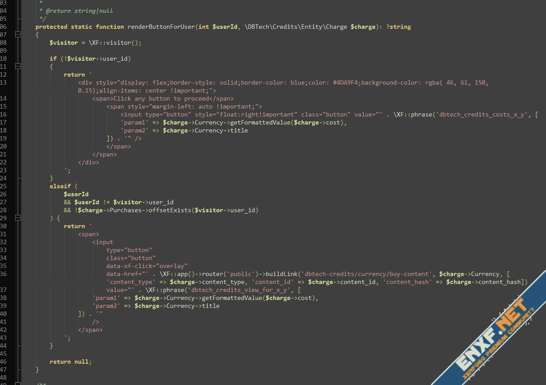Image resolution: width=546 pixels, height=385 pixels.
Task: Click the 'dbtech-credits/currency/buy-content' route string
Action: coord(366,274)
